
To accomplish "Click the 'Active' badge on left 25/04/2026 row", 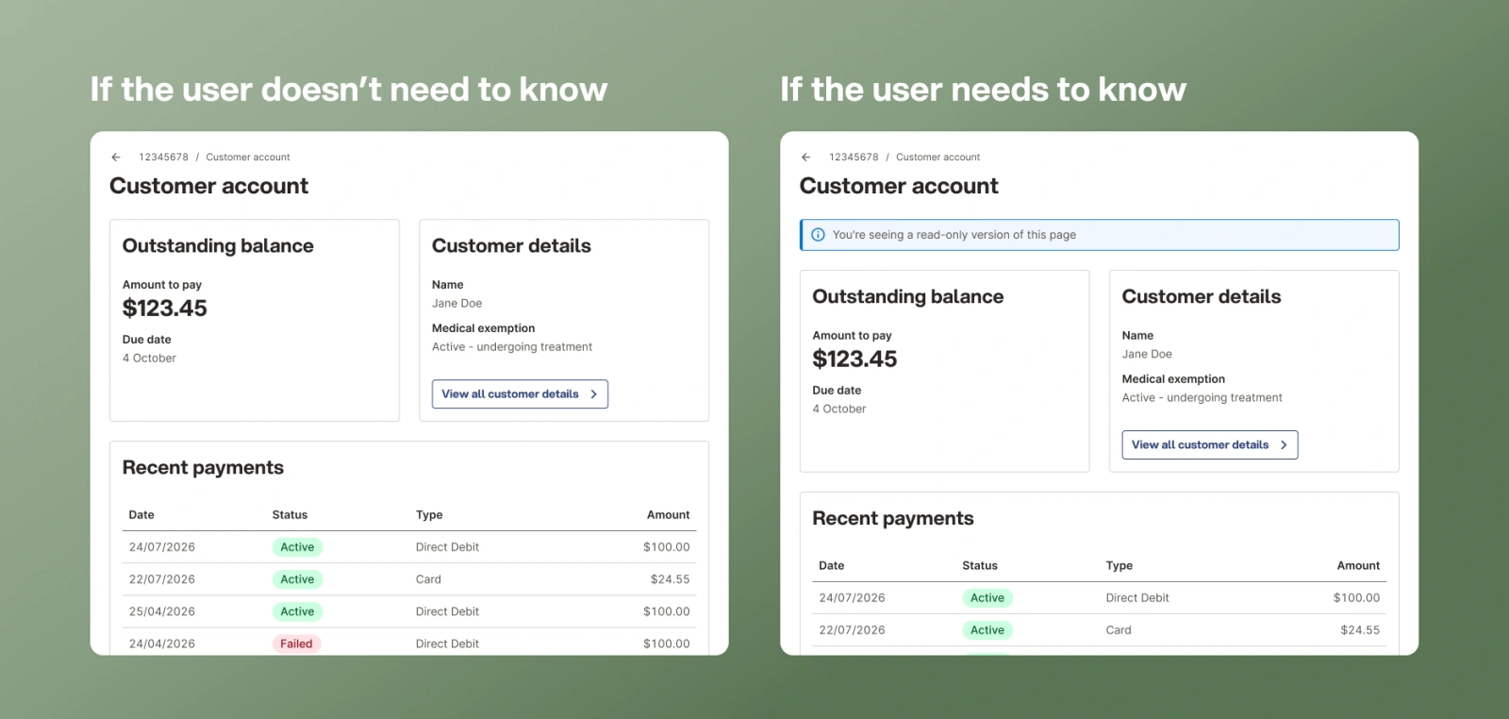I will click(x=297, y=611).
